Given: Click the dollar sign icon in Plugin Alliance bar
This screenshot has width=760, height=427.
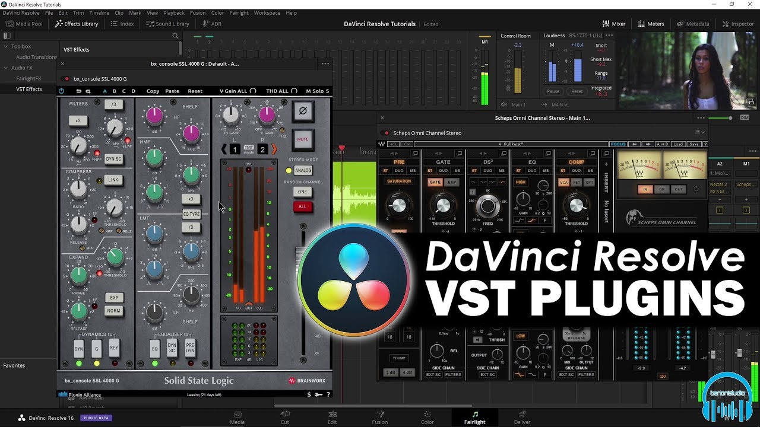Looking at the screenshot, I should click(x=309, y=394).
